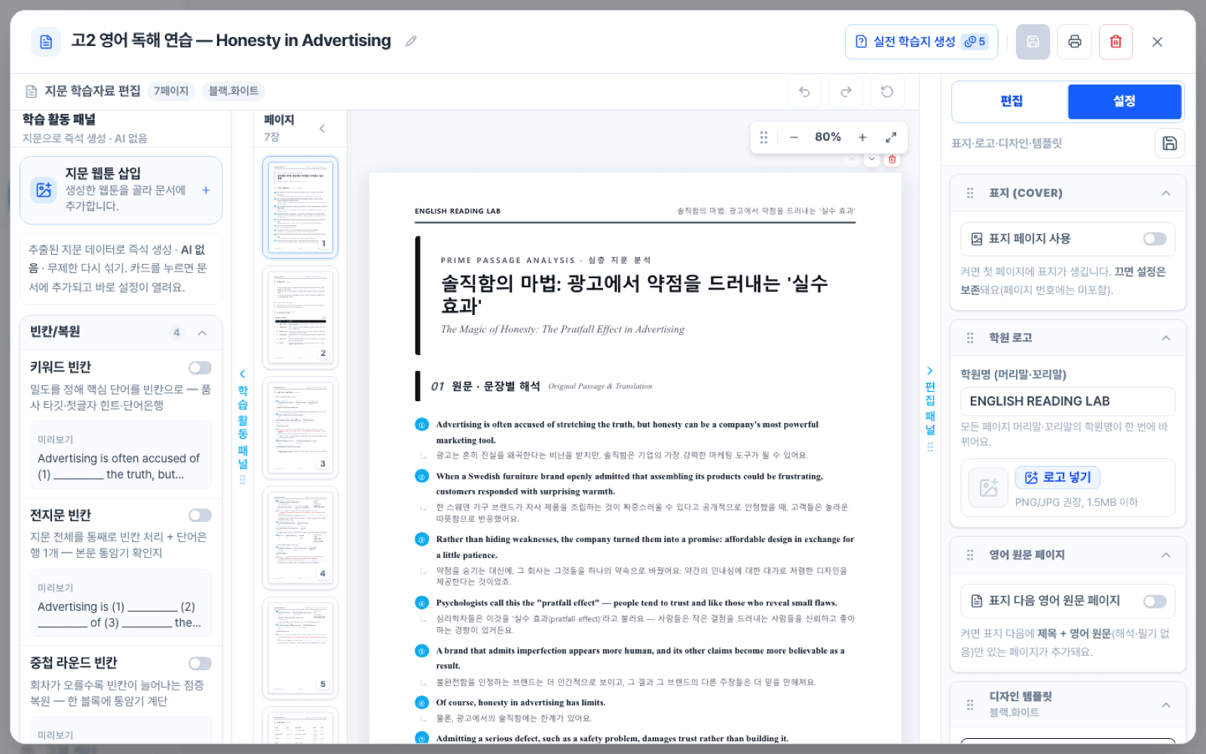Open page 3 thumbnail
This screenshot has width=1206, height=754.
click(x=300, y=428)
